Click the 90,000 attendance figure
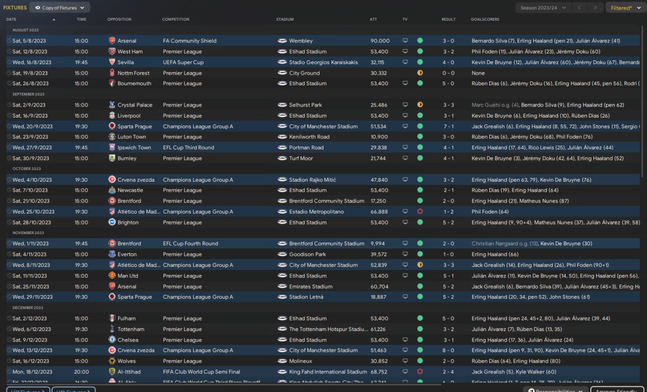The width and height of the screenshot is (647, 392). point(380,41)
